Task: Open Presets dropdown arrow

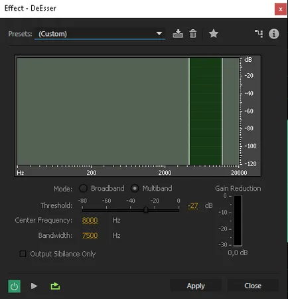Action: pyautogui.click(x=159, y=33)
